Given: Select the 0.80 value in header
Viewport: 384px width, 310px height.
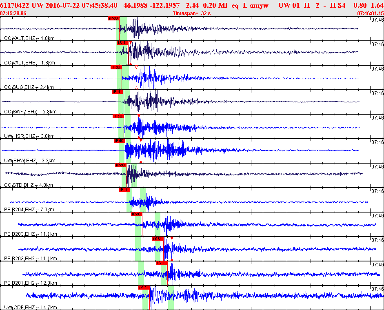Looking at the screenshot, I should coord(360,5).
